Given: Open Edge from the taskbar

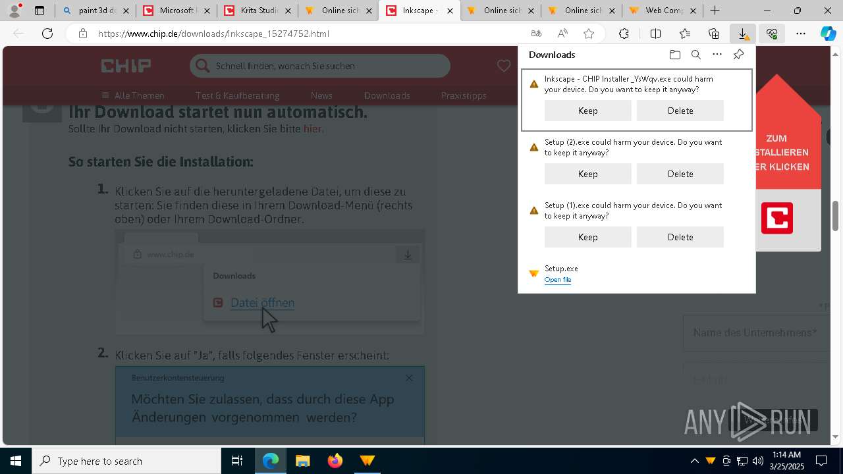Looking at the screenshot, I should [x=271, y=461].
